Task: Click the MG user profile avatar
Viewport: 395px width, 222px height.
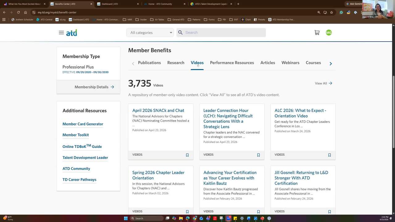Action: point(329,33)
